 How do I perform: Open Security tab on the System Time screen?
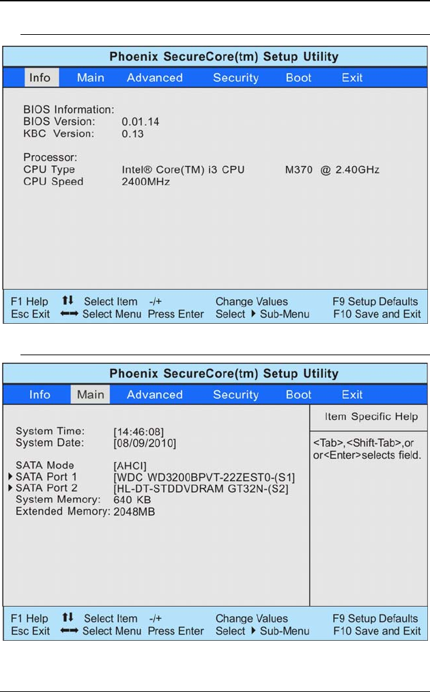(236, 395)
